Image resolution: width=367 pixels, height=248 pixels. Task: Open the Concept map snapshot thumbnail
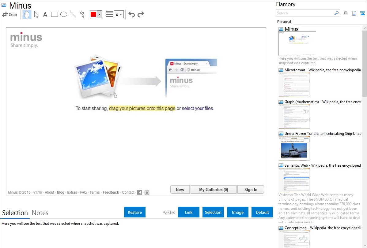point(294,239)
